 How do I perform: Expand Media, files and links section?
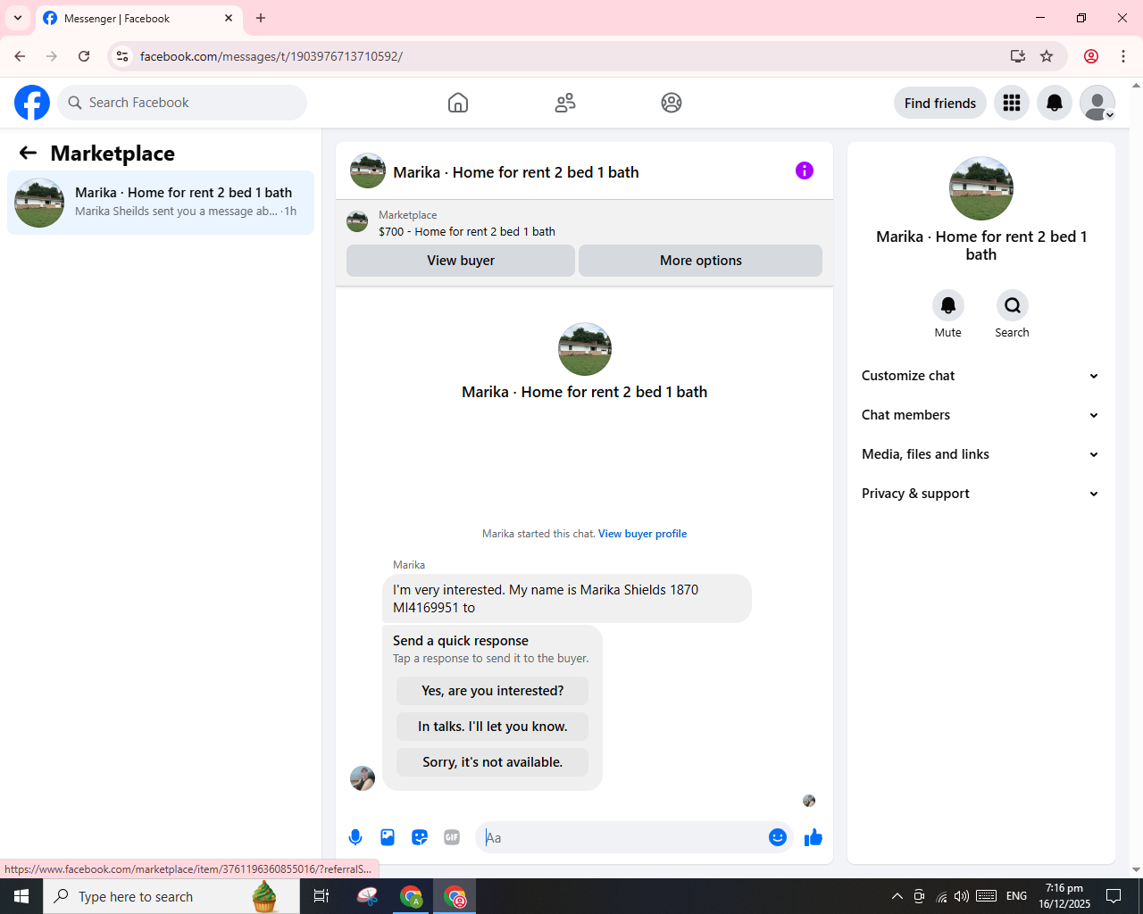(x=980, y=454)
